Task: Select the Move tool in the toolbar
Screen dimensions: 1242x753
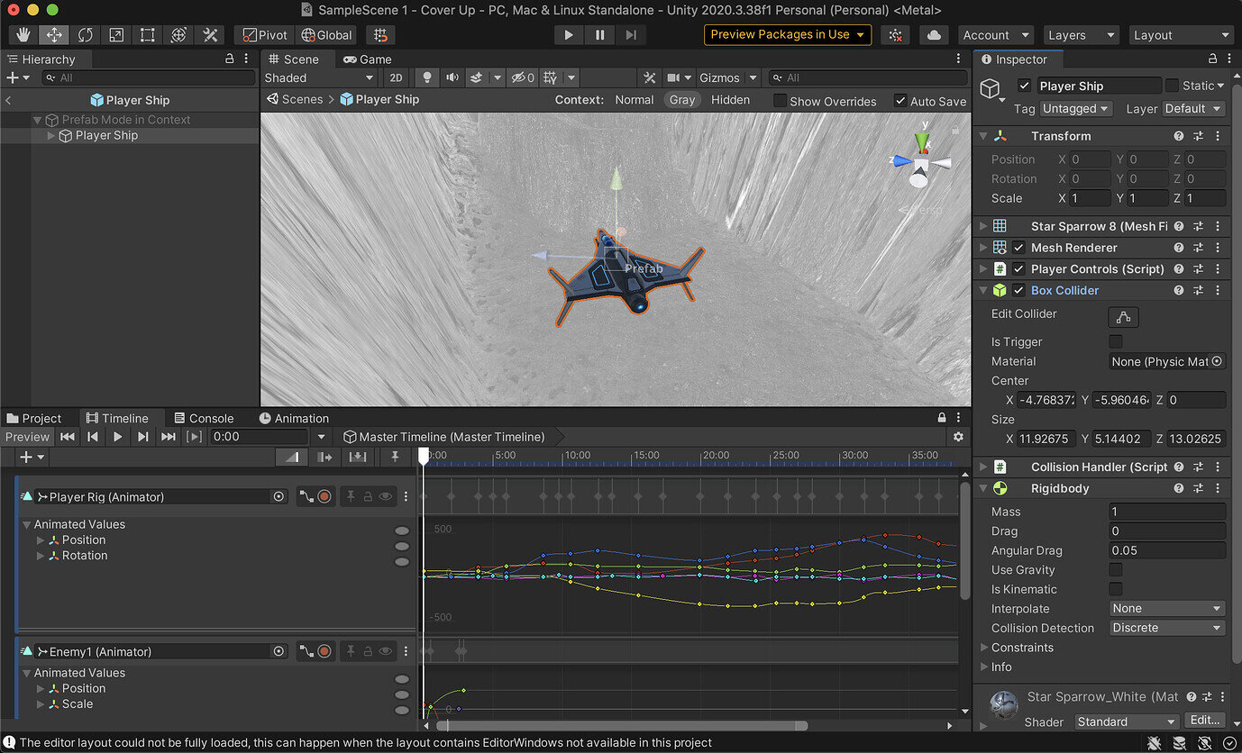Action: 56,34
